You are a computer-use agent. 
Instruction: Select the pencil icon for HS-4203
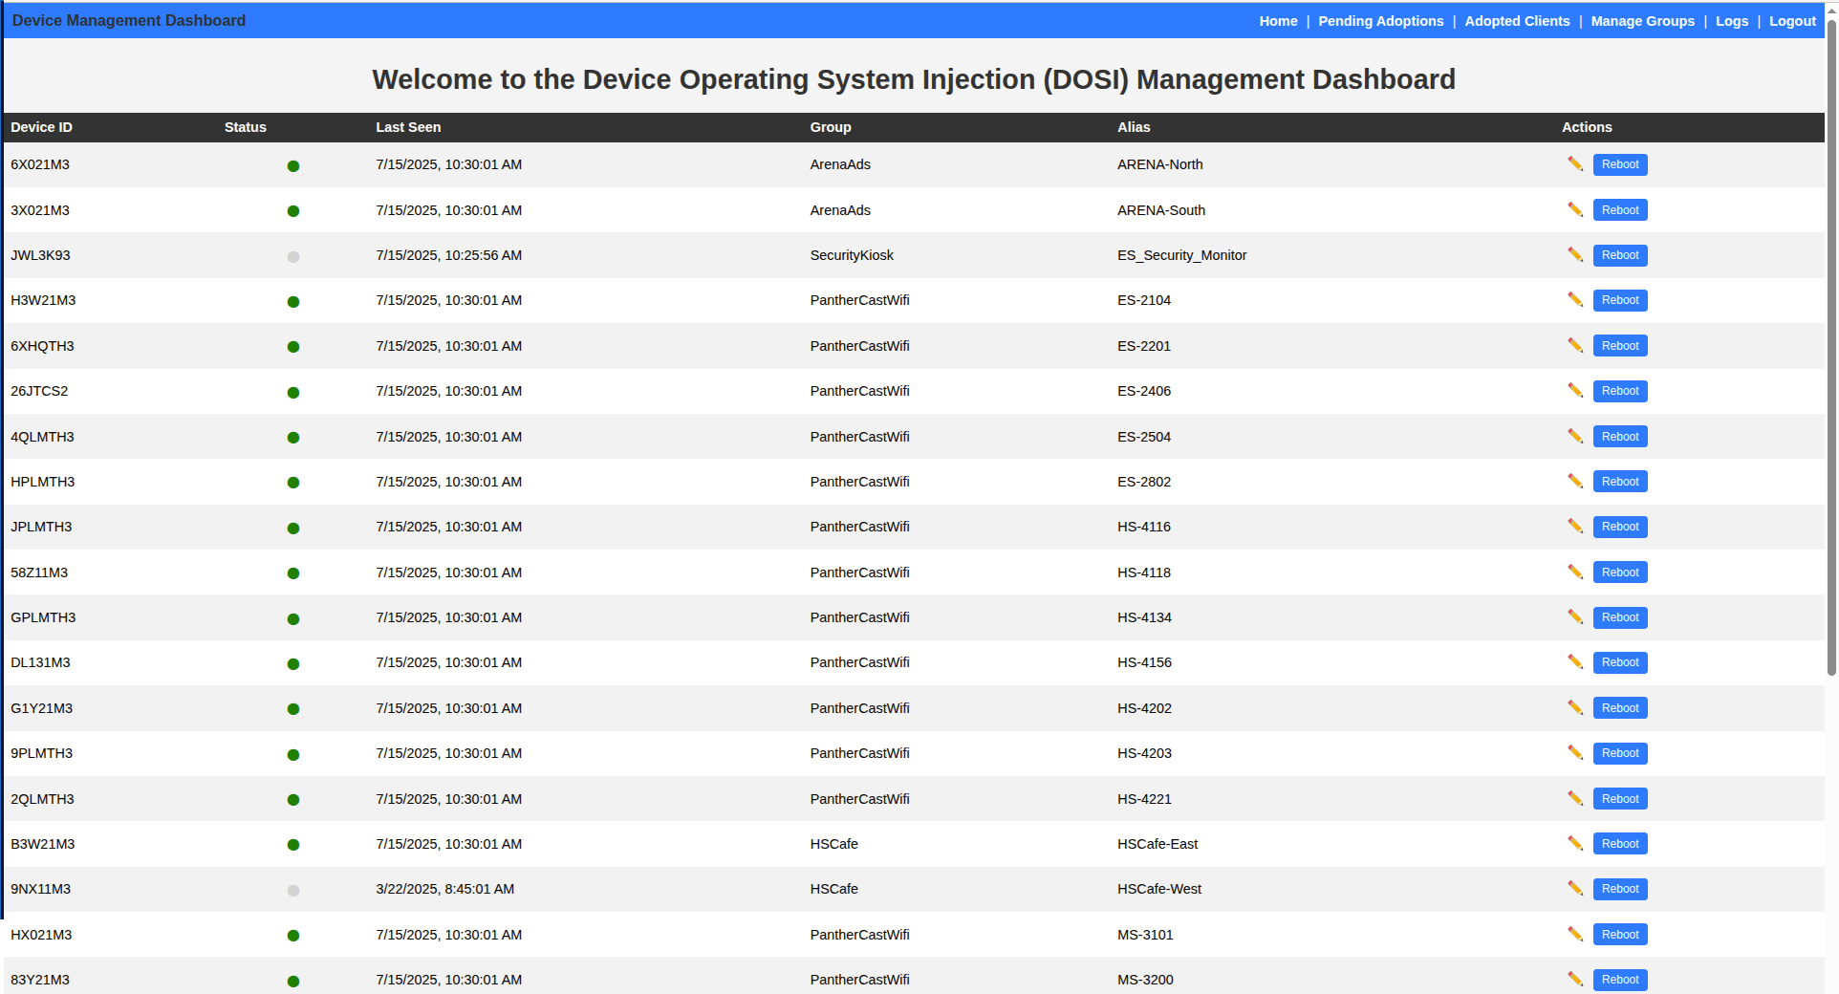point(1575,752)
